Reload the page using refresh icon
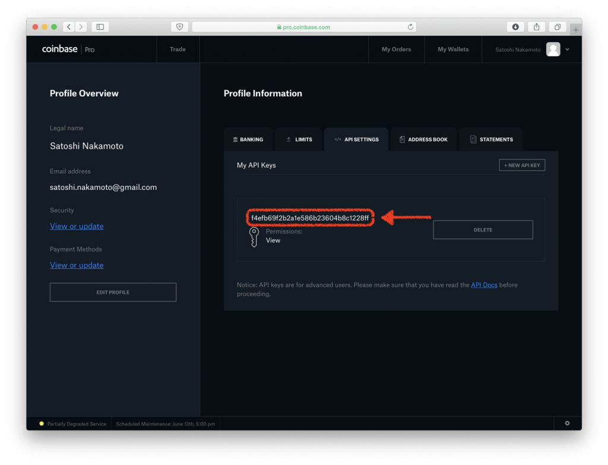This screenshot has height=465, width=608. (410, 27)
